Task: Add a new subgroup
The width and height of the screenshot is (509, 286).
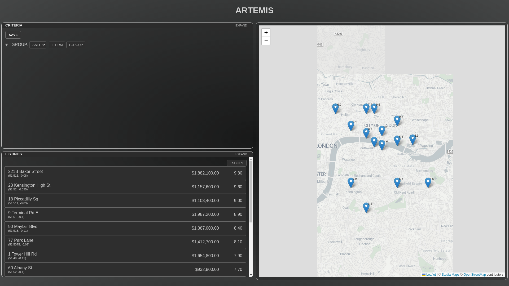Action: 76,45
